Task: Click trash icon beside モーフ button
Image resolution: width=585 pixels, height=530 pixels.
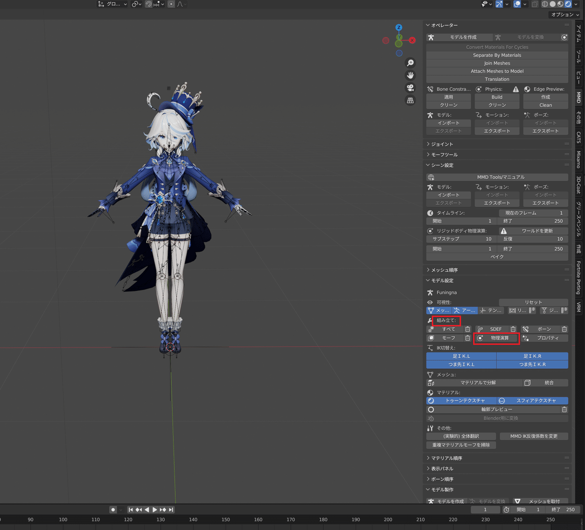Action: (x=468, y=338)
